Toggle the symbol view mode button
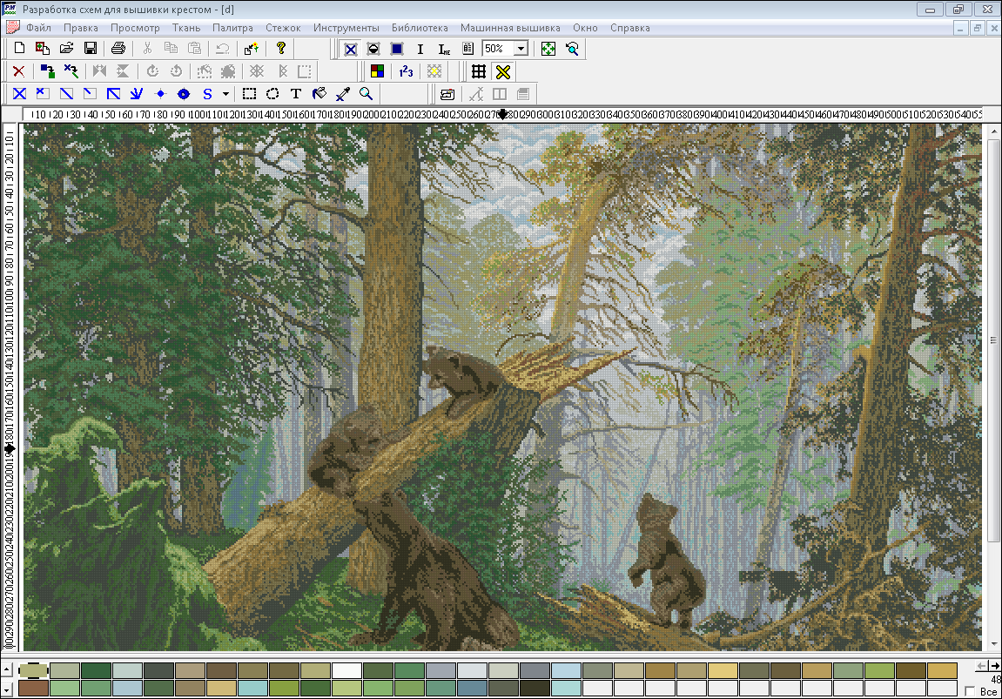The image size is (1002, 699). point(373,49)
